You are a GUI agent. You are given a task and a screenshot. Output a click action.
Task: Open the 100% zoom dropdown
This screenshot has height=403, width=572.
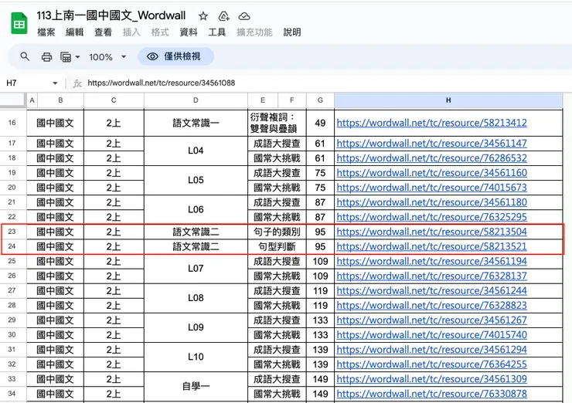coord(107,57)
